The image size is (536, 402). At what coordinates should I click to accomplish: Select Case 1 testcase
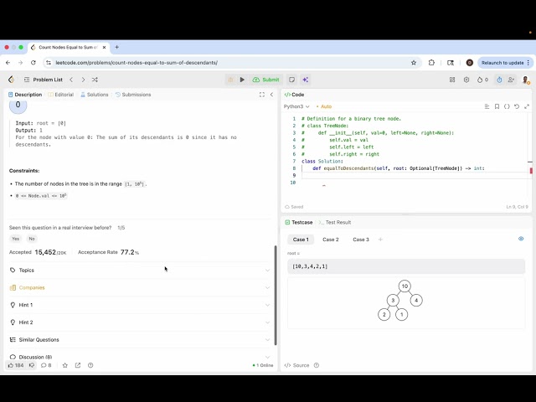tap(301, 240)
